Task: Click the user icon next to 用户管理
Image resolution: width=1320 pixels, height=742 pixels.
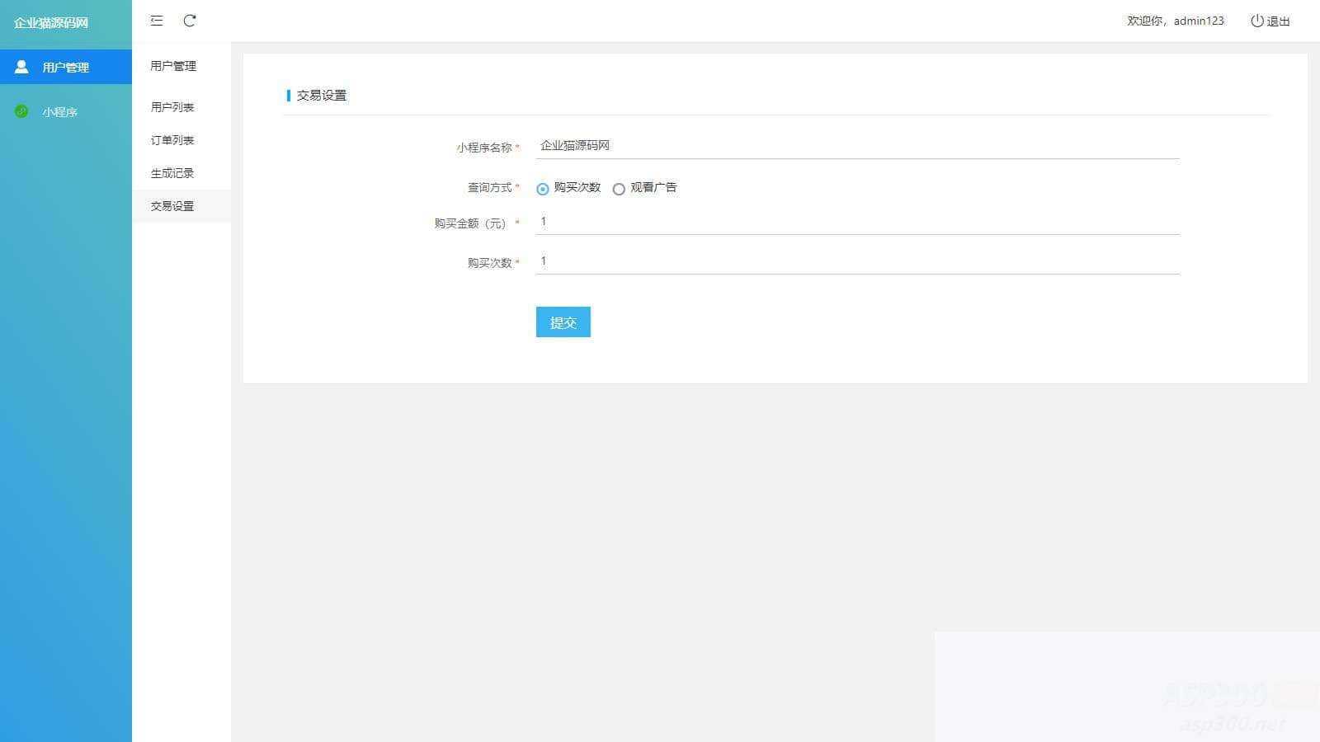Action: point(22,67)
